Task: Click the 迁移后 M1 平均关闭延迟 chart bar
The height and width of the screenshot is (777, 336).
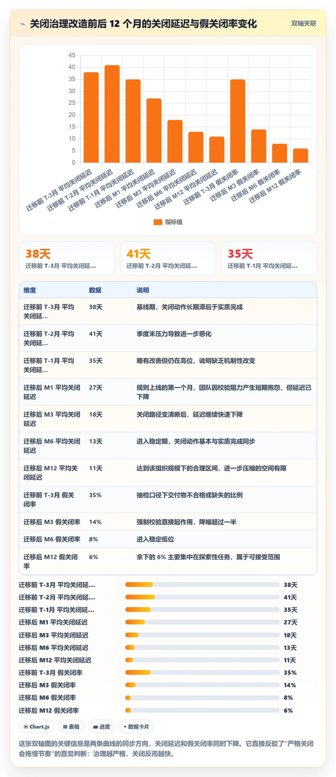Action: 154,131
